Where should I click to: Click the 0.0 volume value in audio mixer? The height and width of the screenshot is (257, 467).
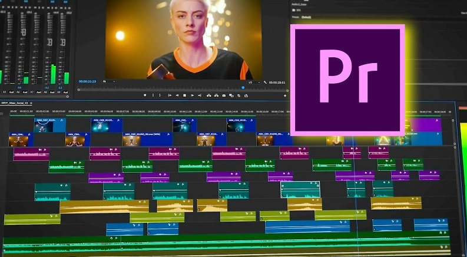(x=19, y=88)
